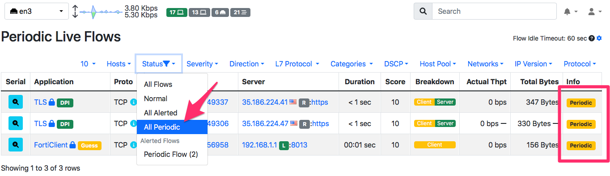Click TLS application link in 35.186.224.41 row
Viewport: 610px width, 176px height.
[x=40, y=102]
